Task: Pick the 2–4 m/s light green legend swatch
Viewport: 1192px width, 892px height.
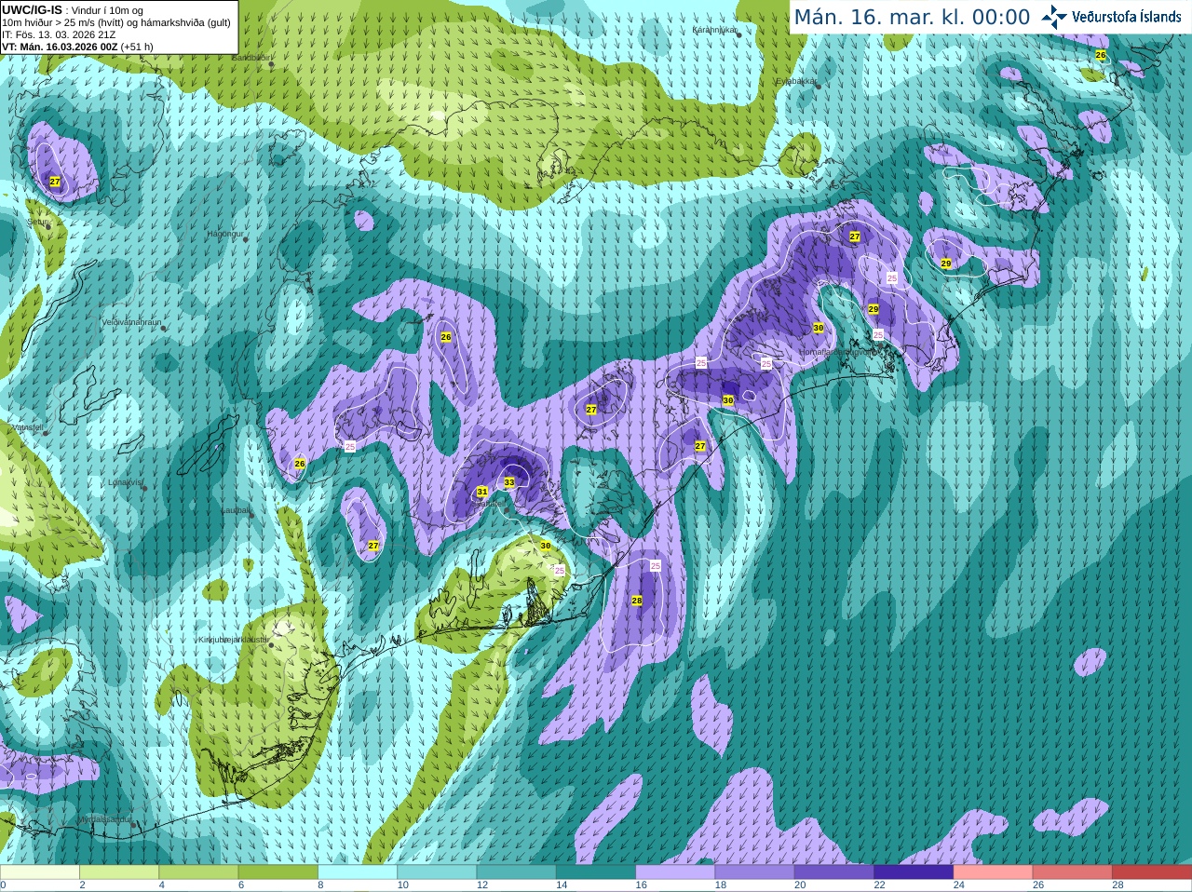Action: pos(119,872)
